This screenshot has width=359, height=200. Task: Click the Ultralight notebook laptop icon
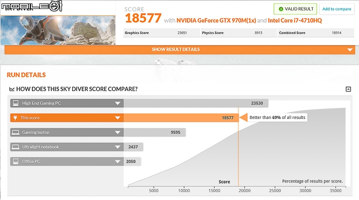click(x=15, y=147)
